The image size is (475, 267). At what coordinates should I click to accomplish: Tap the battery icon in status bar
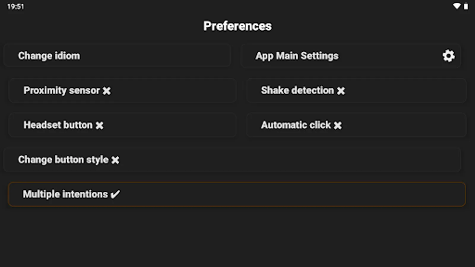point(466,6)
